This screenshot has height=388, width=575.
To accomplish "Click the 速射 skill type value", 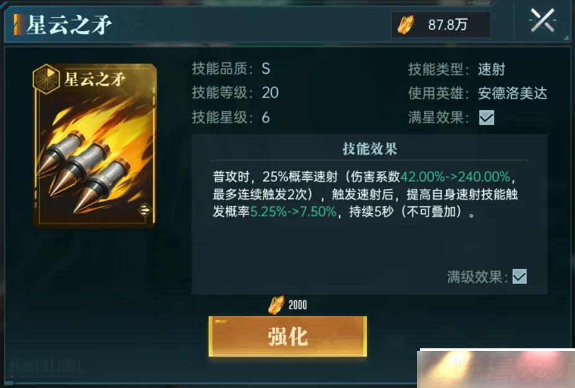I will pyautogui.click(x=491, y=69).
